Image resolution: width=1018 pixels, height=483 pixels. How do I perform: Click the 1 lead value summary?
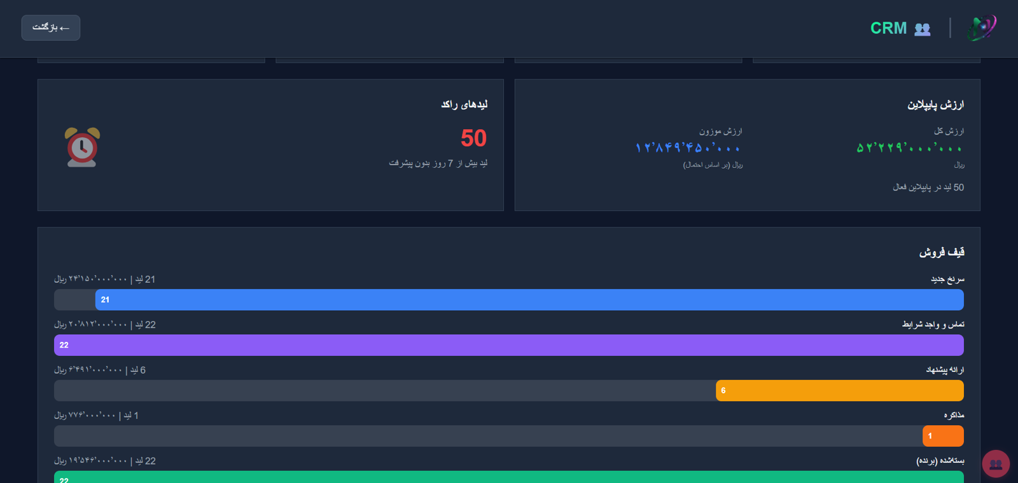point(96,415)
